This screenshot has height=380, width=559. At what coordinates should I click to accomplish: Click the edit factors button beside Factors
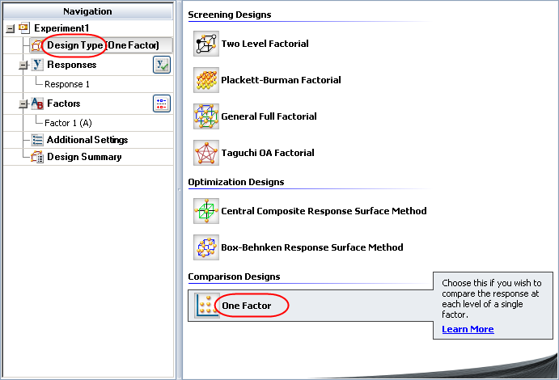162,103
